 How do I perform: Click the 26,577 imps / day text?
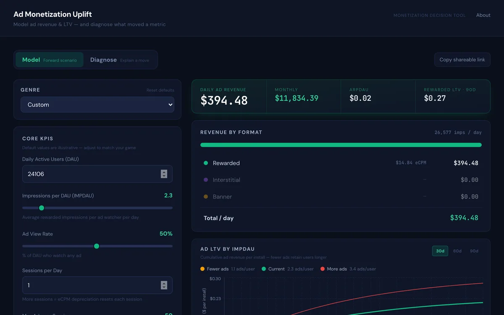pos(458,132)
